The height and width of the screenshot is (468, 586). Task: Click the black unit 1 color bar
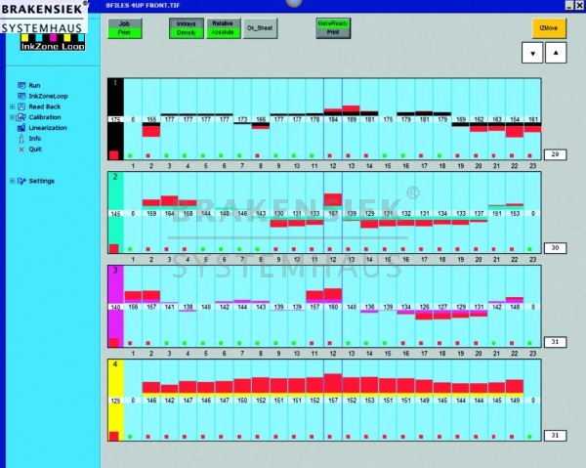coord(115,119)
